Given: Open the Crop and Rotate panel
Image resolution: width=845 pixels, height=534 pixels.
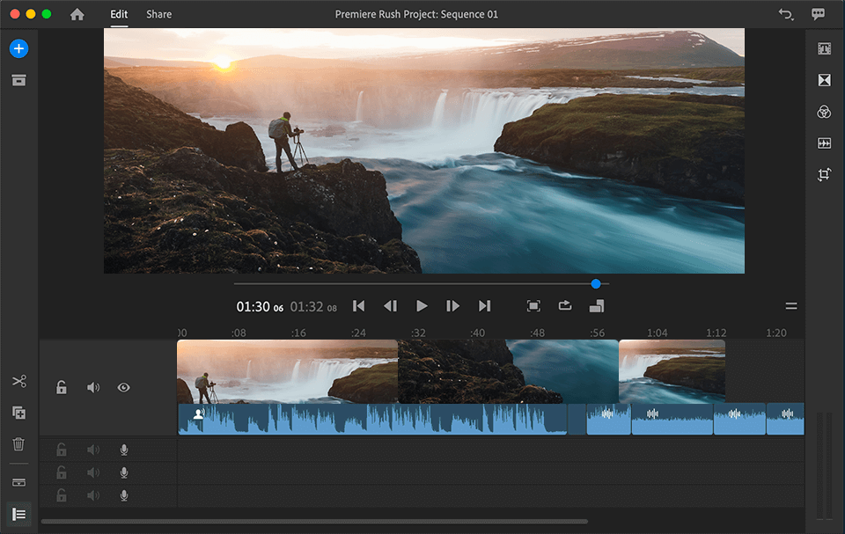Looking at the screenshot, I should pyautogui.click(x=824, y=174).
